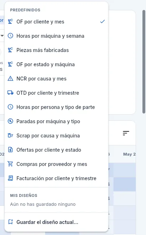
Task: Choose Horas por máquina y semana preset
Action: pos(56,36)
